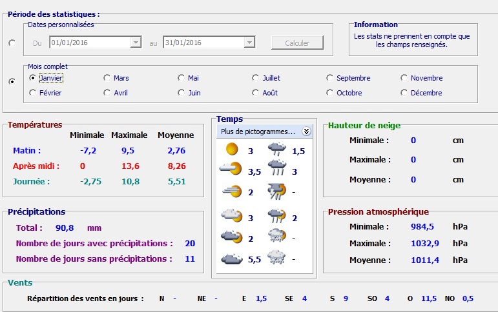Click west wind O value 11,5
Image resolution: width=498 pixels, height=312 pixels.
[429, 298]
